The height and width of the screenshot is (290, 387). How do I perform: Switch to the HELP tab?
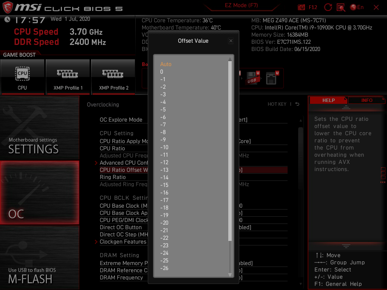(x=328, y=100)
